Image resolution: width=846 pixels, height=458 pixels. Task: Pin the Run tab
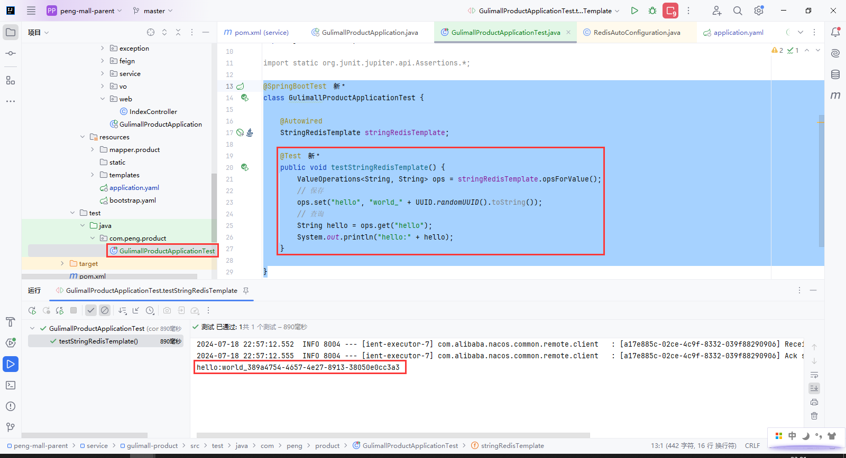pyautogui.click(x=246, y=291)
